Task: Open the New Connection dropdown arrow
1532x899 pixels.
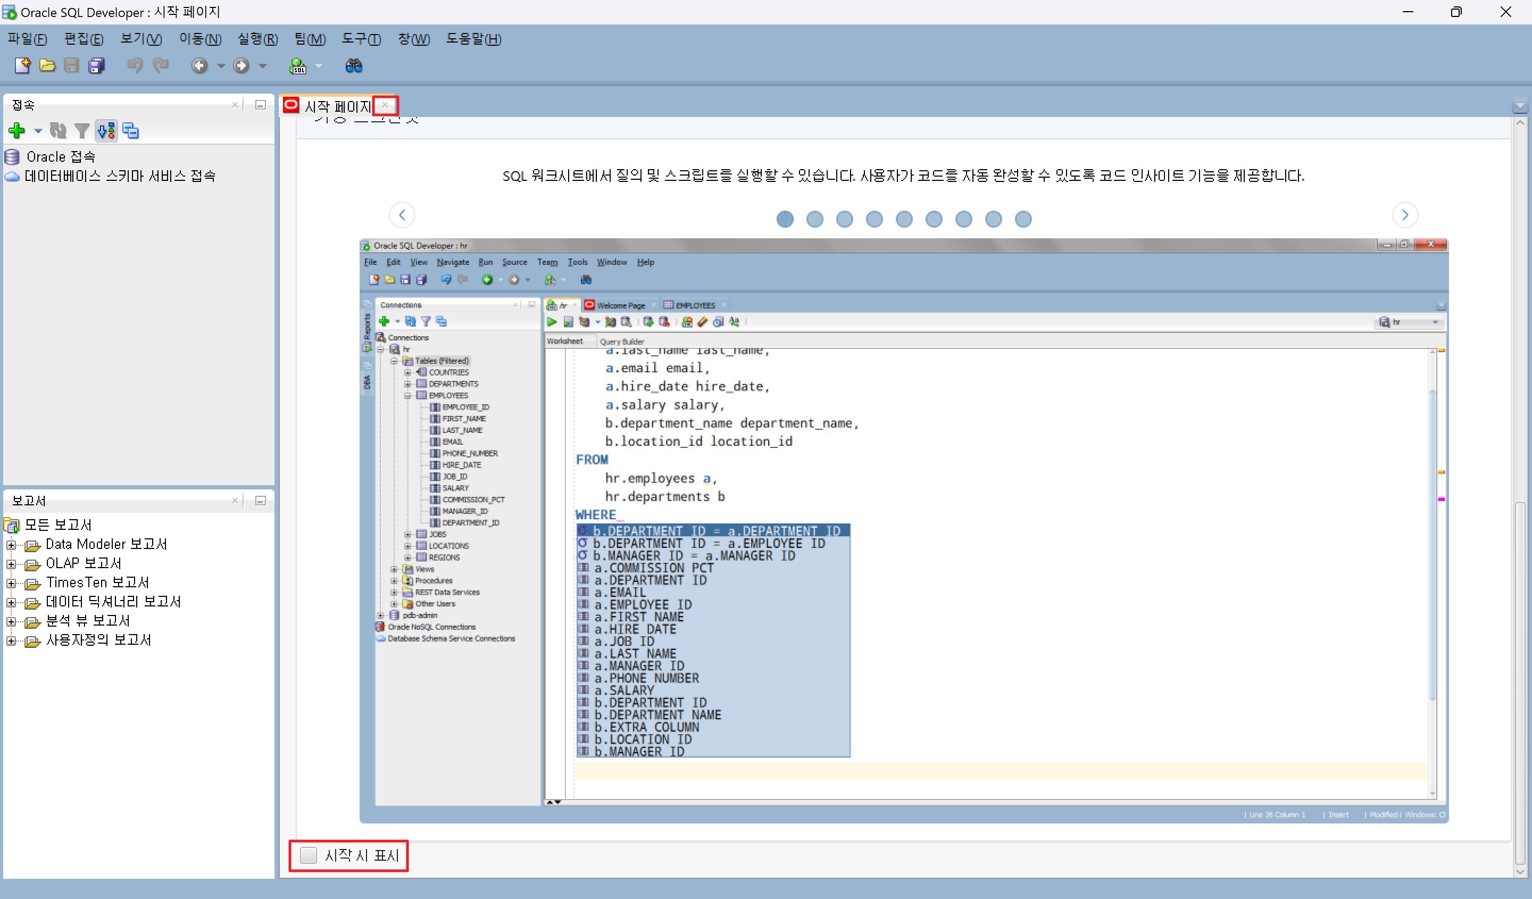Action: (38, 131)
